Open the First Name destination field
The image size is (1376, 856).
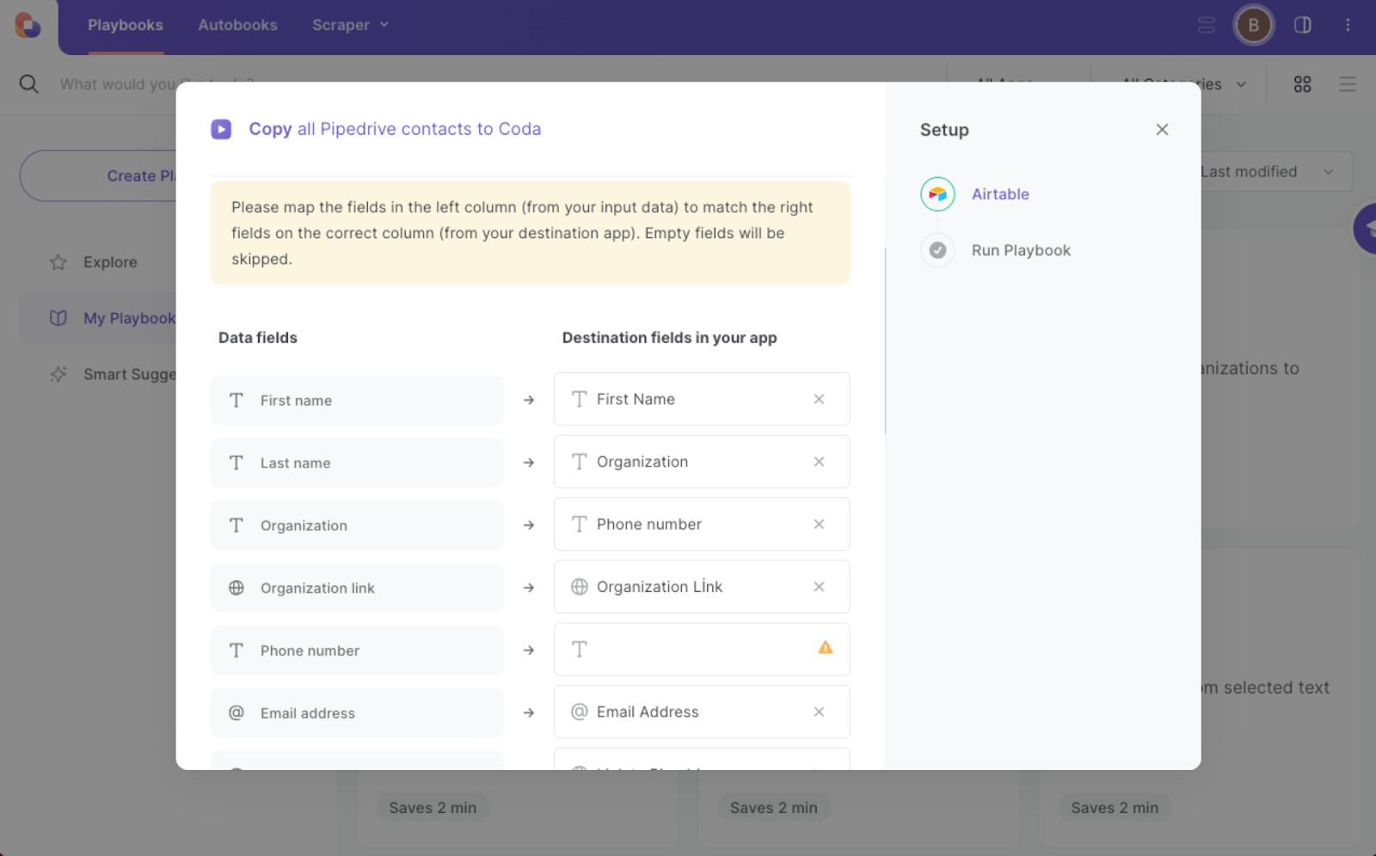pos(702,399)
